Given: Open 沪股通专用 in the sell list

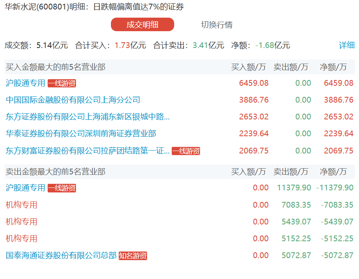Looking at the screenshot, I should tap(25, 188).
